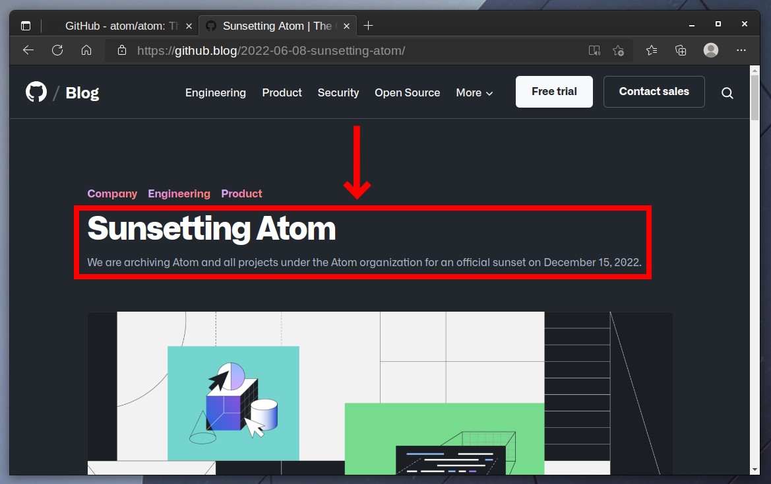Viewport: 771px width, 484px height.
Task: Open the Engineering nav menu item
Action: (x=216, y=92)
